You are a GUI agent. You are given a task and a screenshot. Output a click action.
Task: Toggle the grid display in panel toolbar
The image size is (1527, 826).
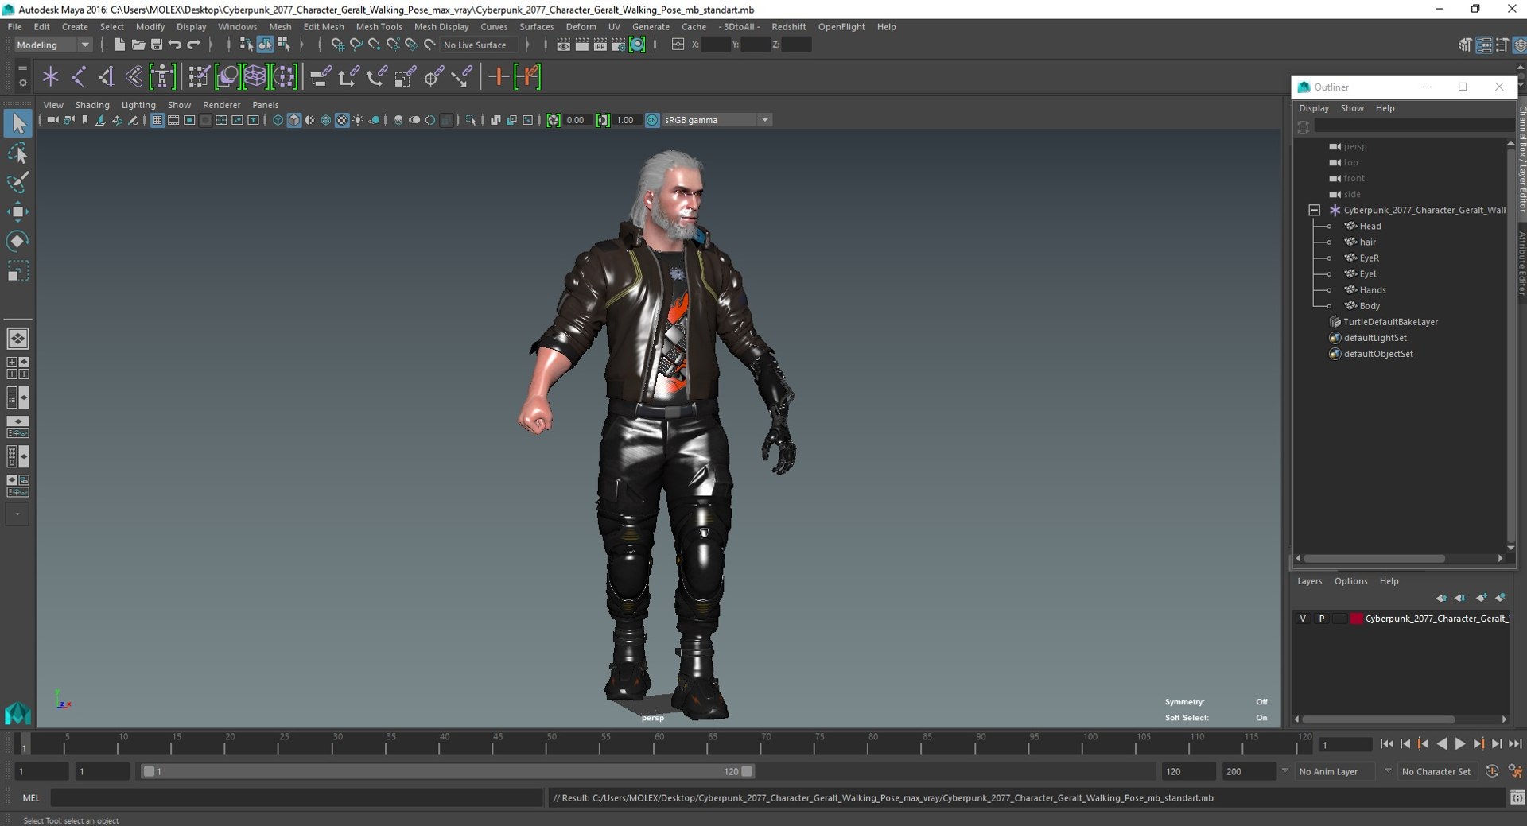[157, 120]
